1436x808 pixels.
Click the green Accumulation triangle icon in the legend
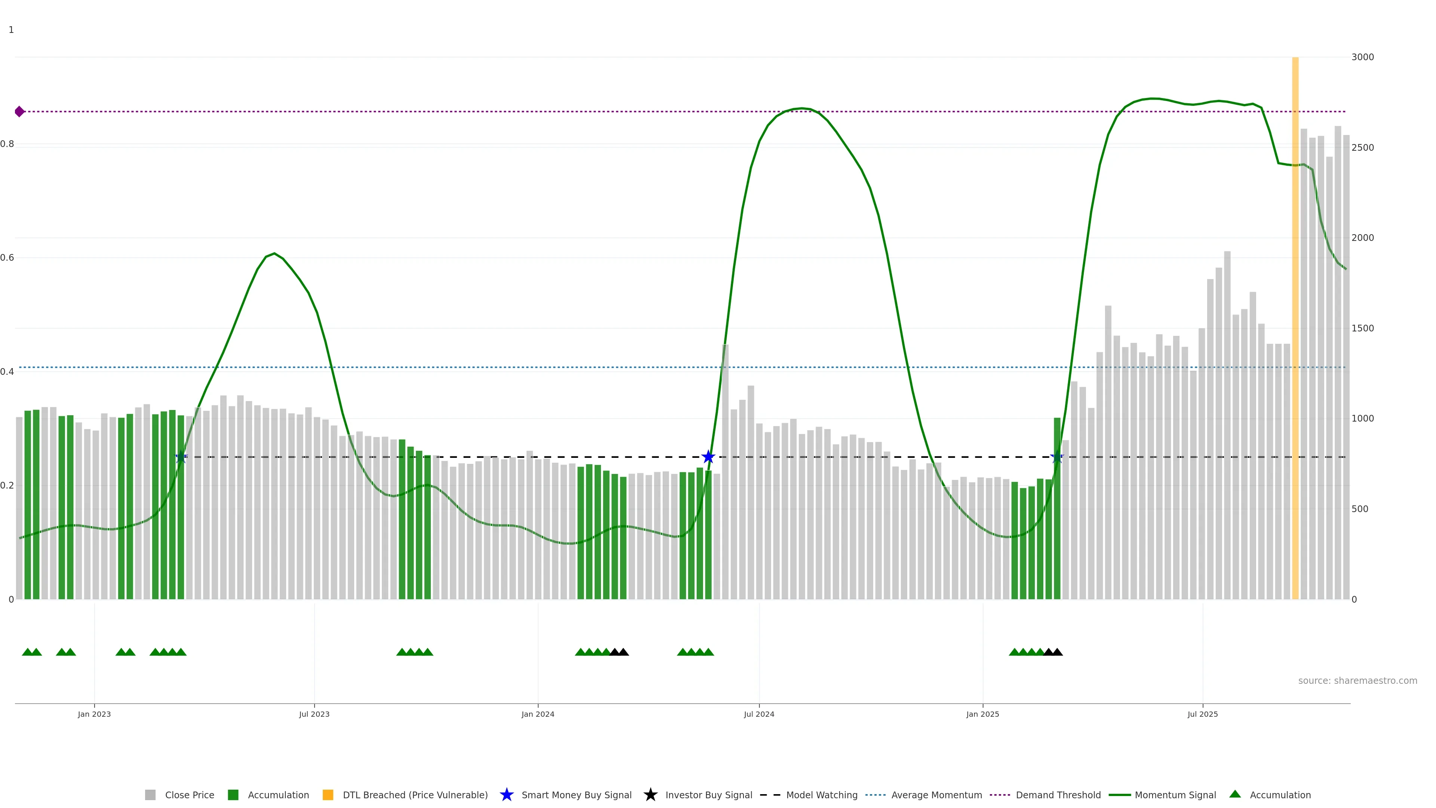pyautogui.click(x=1235, y=794)
